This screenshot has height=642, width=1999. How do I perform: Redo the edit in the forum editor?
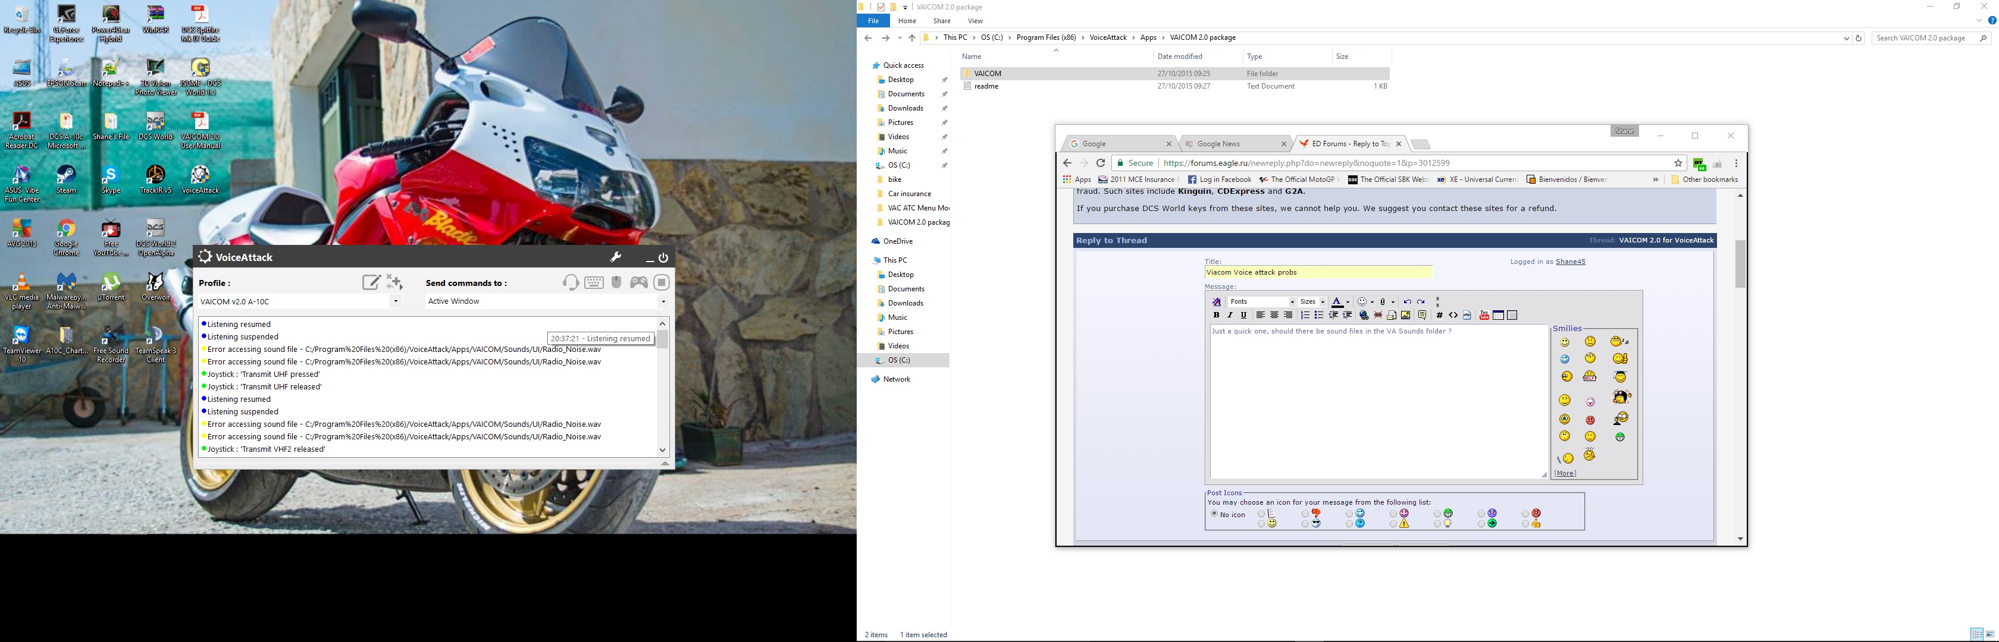1421,303
